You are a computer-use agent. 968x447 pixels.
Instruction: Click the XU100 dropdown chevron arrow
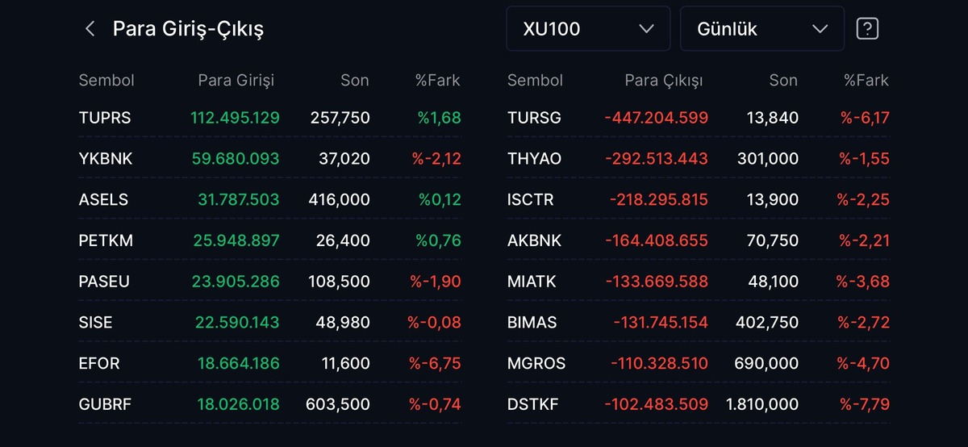pos(646,29)
